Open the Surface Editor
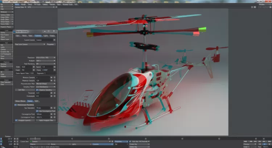This screenshot has width=272, height=148. point(7,15)
